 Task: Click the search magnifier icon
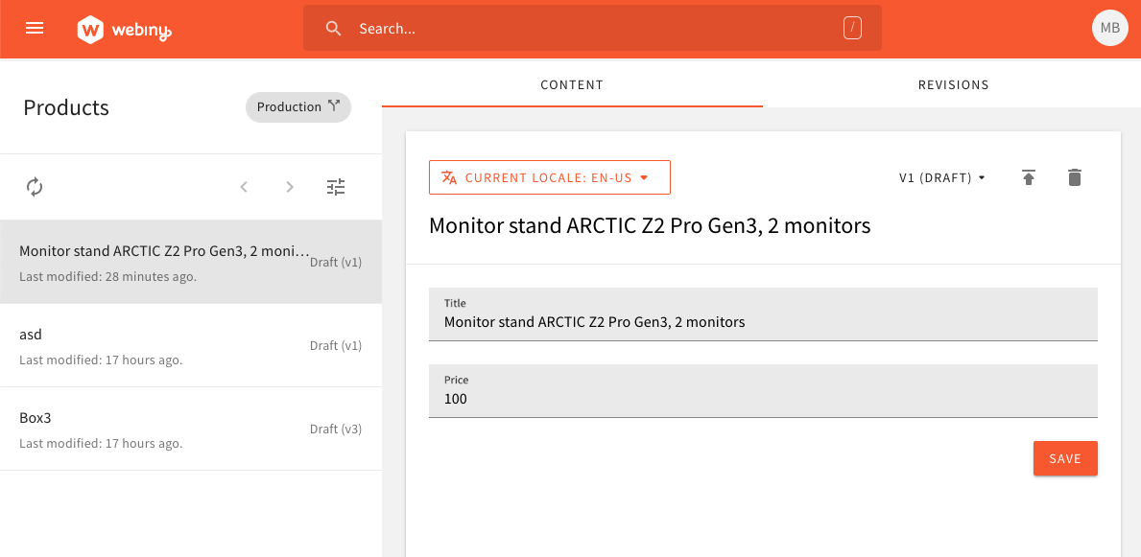pos(333,28)
